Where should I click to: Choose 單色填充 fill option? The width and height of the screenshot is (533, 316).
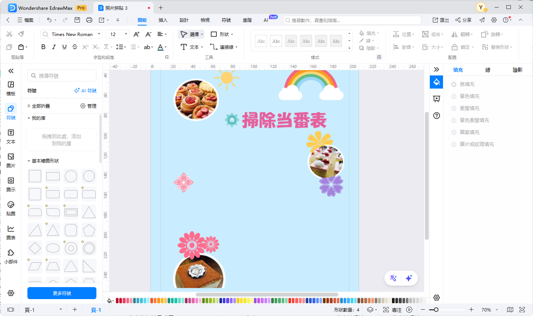tap(454, 96)
